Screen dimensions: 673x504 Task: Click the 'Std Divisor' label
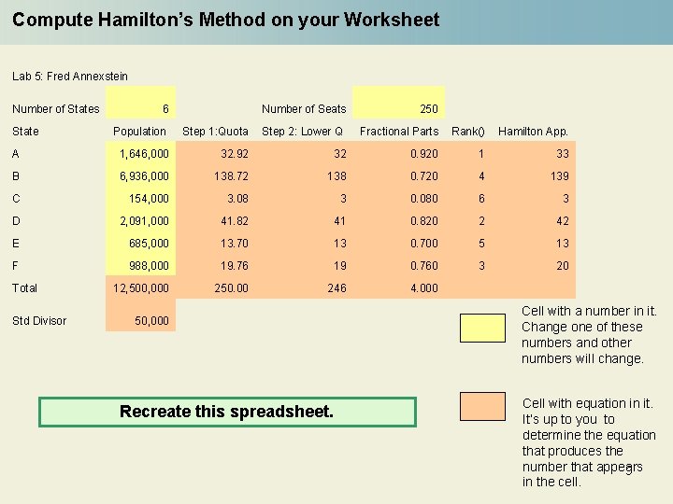coord(39,320)
